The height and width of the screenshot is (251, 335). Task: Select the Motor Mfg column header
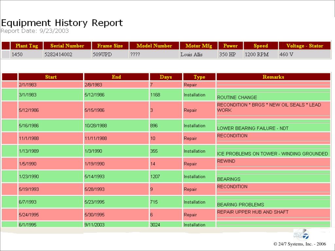point(199,46)
